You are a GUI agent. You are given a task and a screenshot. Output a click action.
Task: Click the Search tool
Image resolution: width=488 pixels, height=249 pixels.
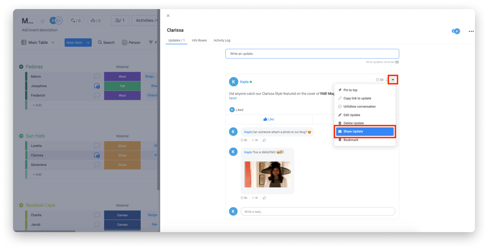coord(106,43)
